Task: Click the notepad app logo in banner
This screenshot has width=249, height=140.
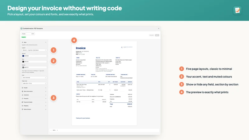Action: click(237, 10)
